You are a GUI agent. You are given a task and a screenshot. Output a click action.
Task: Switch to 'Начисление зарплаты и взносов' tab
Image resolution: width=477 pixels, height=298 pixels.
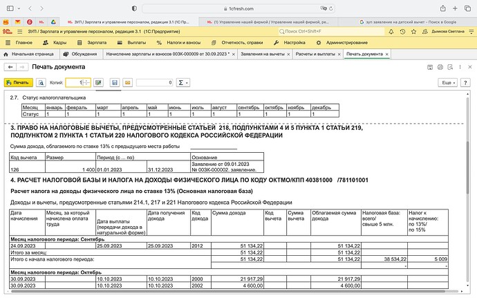click(167, 54)
